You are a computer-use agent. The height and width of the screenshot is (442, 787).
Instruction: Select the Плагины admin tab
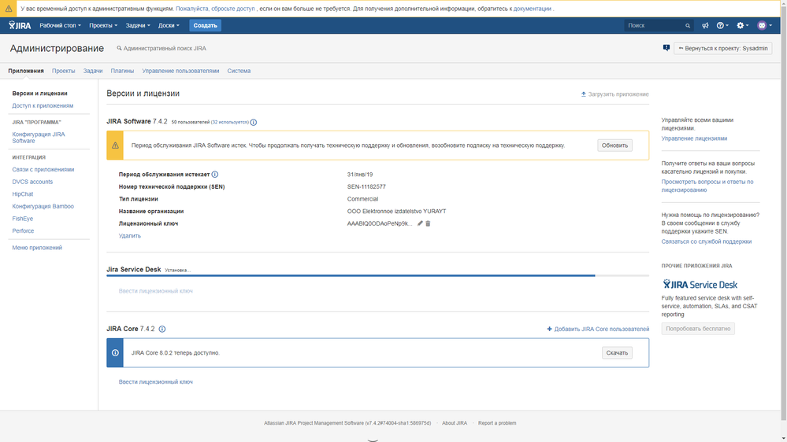[122, 71]
